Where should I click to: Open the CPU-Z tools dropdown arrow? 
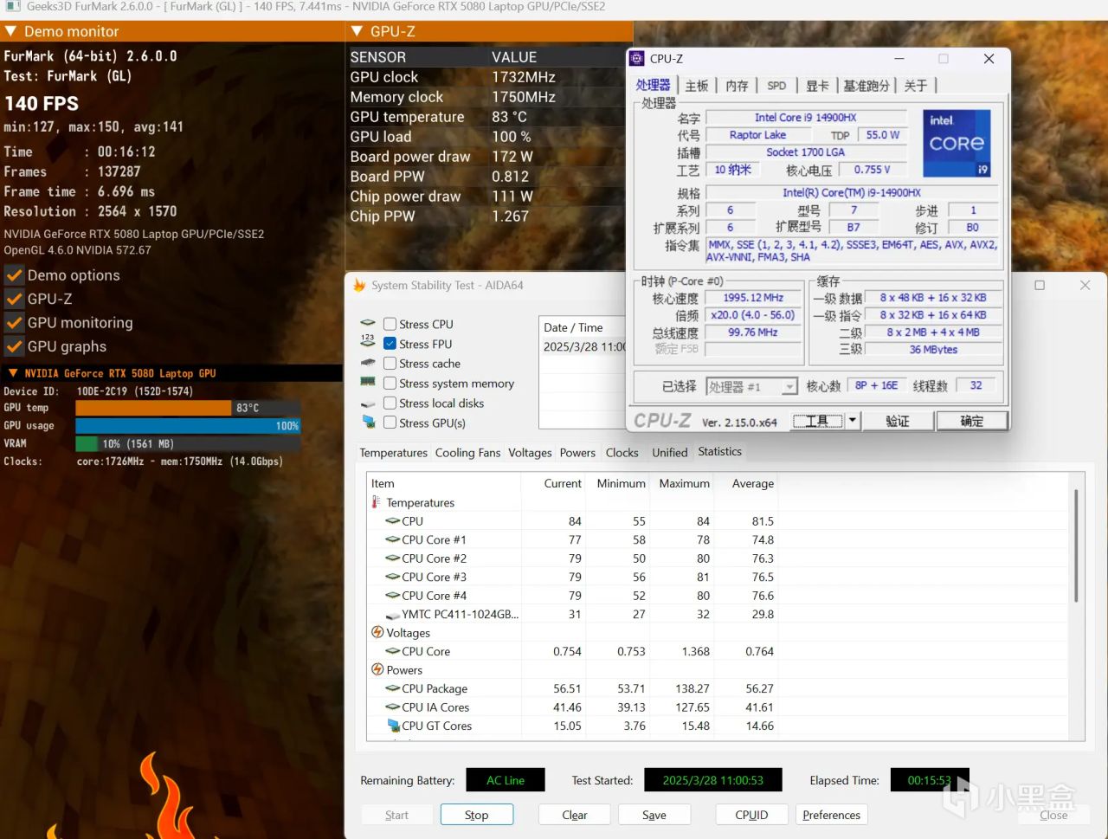(x=853, y=421)
